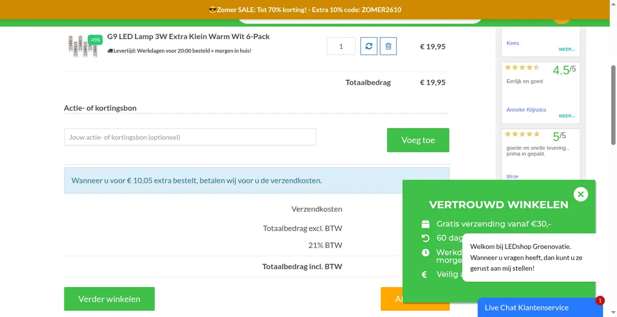Click the Gratis verzending vanaf €30,- text

click(494, 224)
